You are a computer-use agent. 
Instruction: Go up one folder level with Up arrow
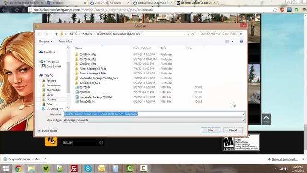pos(56,34)
